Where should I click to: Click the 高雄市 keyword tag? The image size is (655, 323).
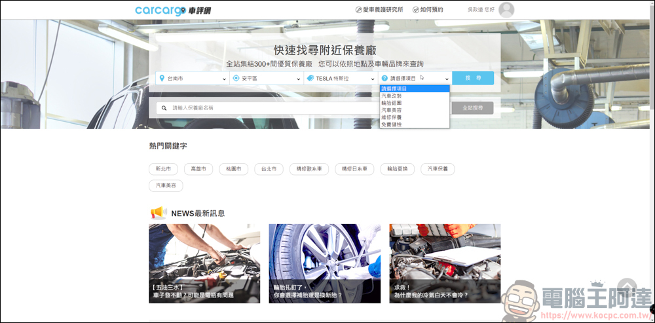[198, 169]
